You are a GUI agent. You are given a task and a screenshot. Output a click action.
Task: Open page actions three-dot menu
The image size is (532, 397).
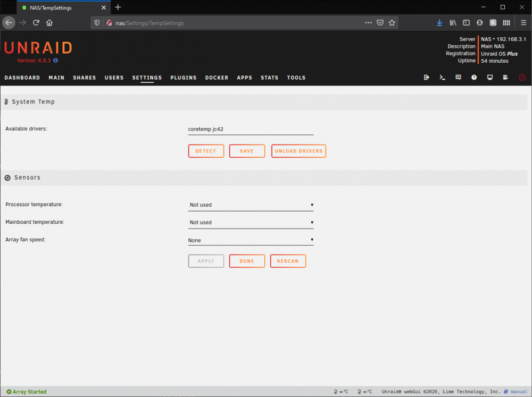tap(368, 23)
